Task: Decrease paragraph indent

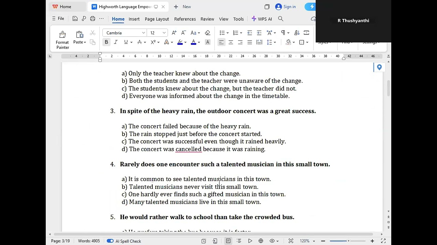Action: (x=250, y=33)
